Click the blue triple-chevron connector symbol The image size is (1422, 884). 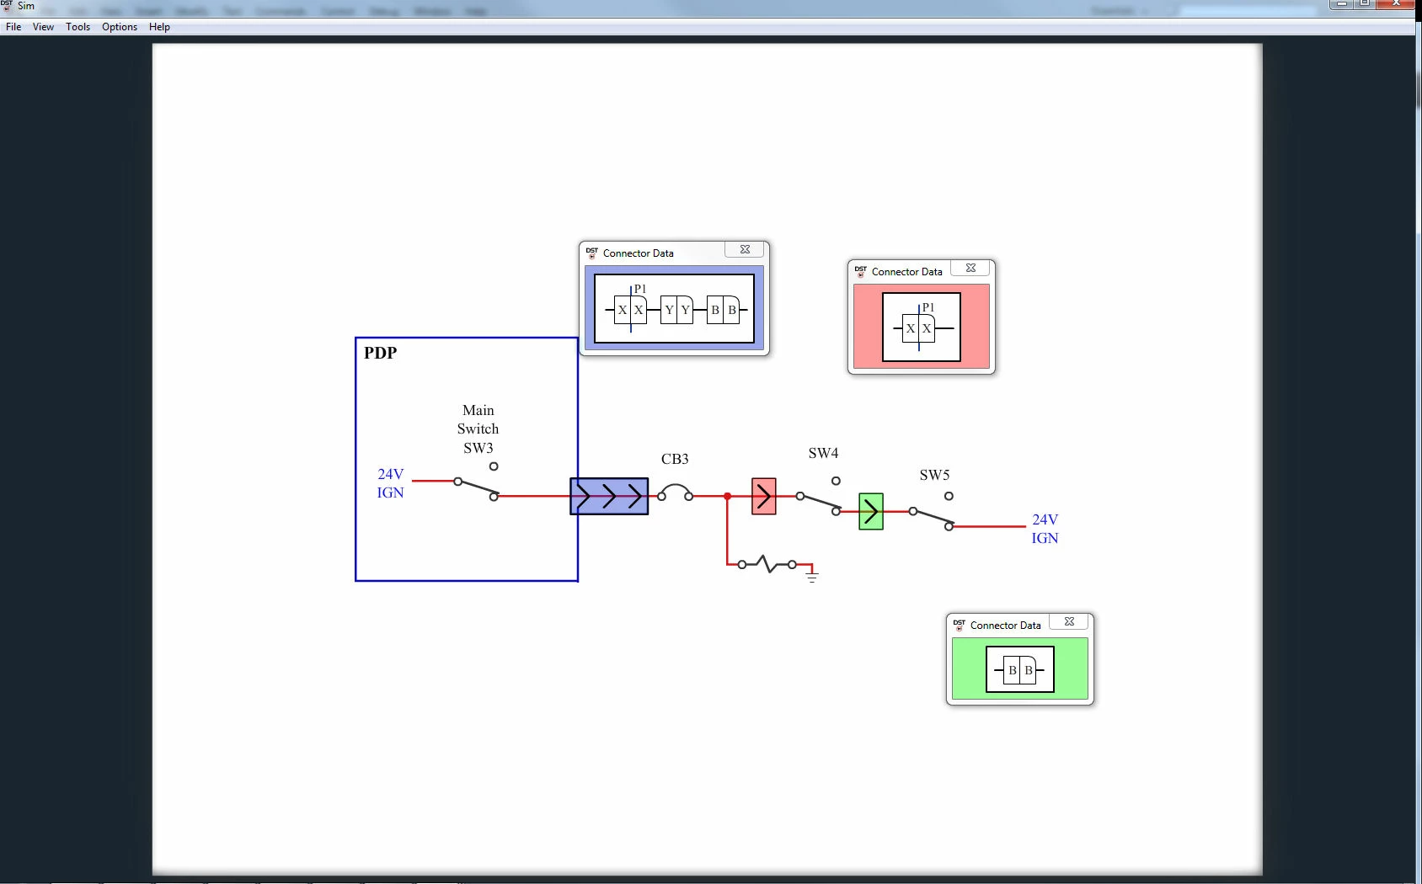(x=609, y=497)
